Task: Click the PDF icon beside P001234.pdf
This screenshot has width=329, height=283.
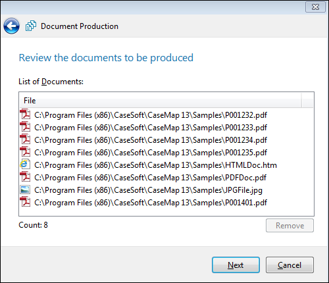Action: (x=25, y=140)
